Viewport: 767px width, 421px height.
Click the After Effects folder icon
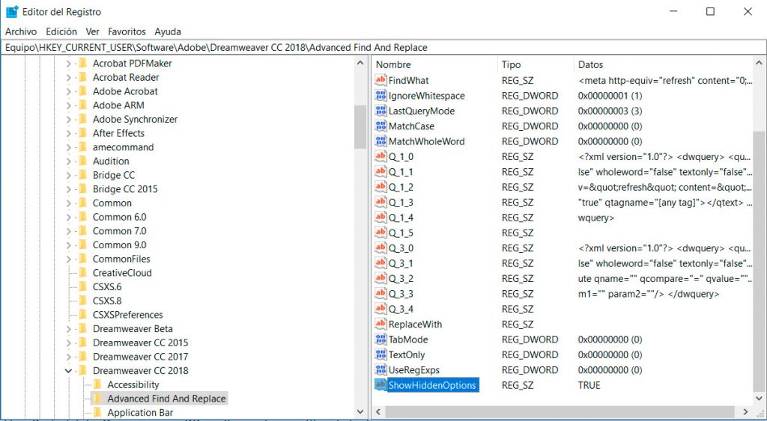[x=82, y=133]
